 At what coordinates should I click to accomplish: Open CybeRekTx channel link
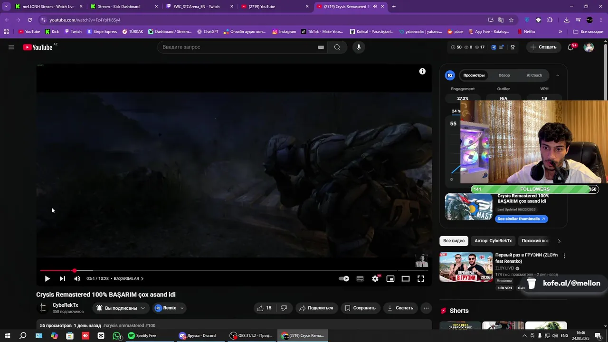66,305
